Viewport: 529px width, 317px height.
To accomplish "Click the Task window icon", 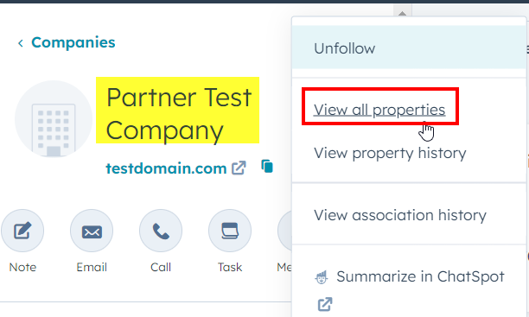I will click(x=230, y=231).
